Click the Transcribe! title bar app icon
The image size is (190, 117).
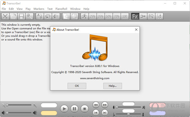pyautogui.click(x=4, y=3)
